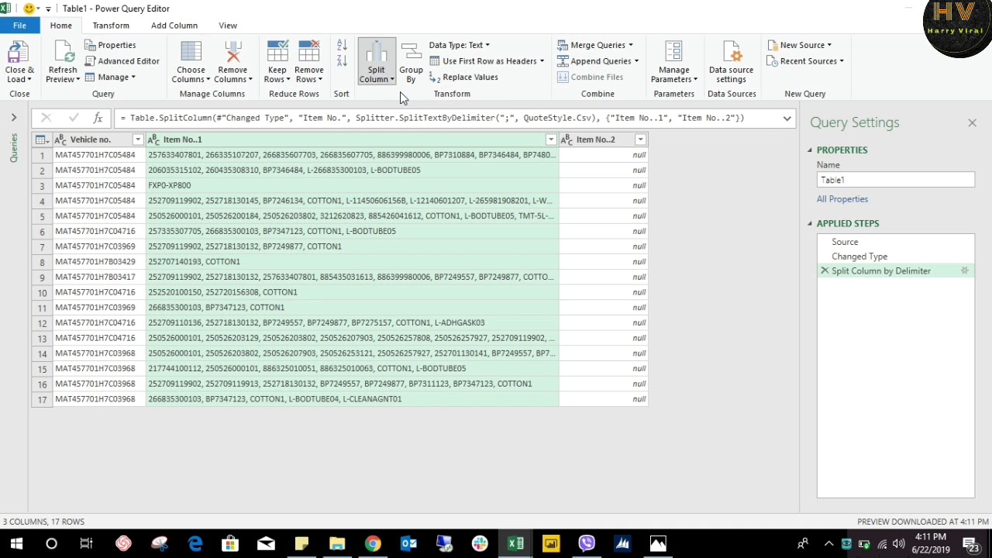The width and height of the screenshot is (992, 558).
Task: Open settings gear for Split Column by Delimiter step
Action: click(965, 271)
